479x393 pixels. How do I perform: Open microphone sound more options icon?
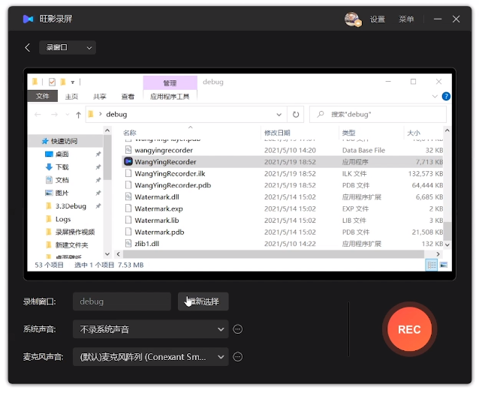(238, 357)
